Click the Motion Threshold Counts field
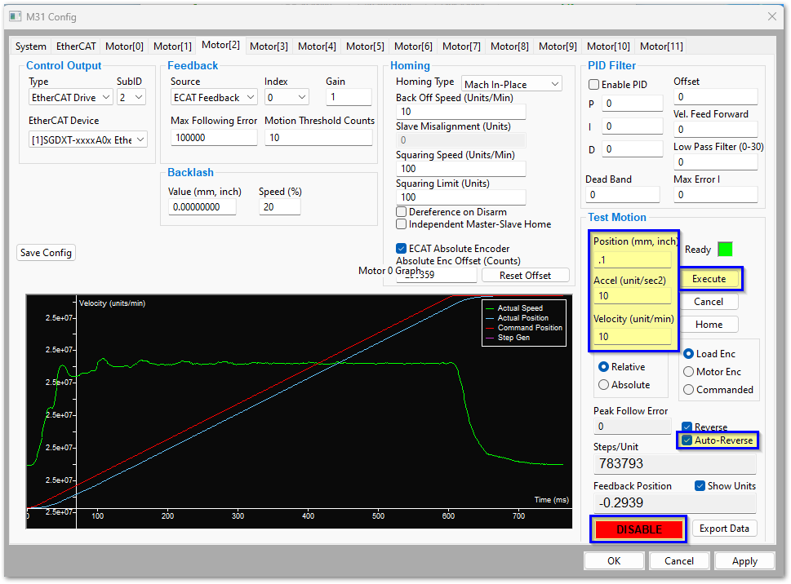The width and height of the screenshot is (791, 584). (x=318, y=138)
